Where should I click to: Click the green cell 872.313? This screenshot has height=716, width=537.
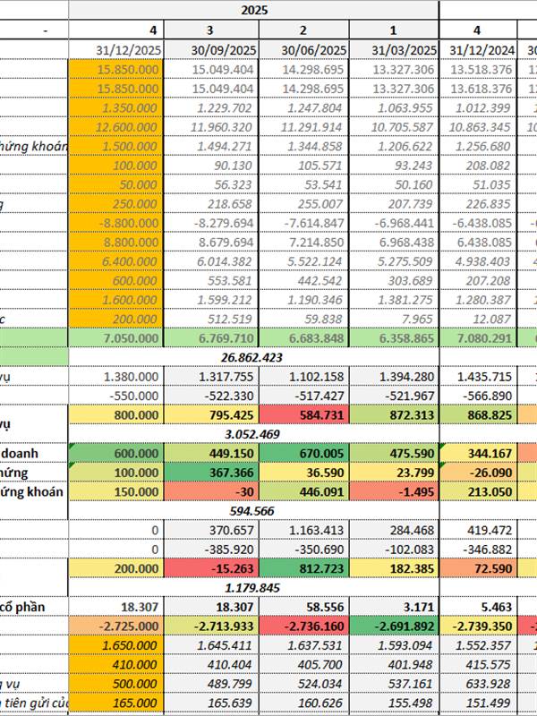click(394, 414)
